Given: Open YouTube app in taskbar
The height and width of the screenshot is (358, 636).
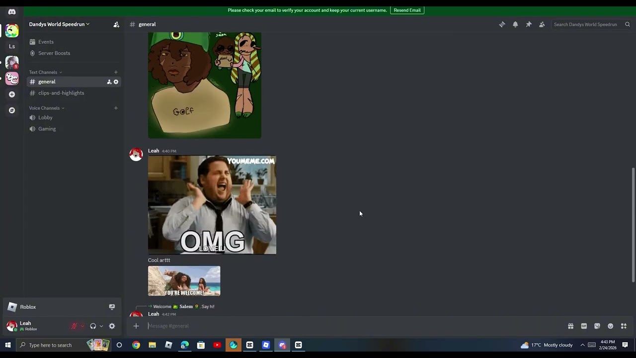Looking at the screenshot, I should point(217,345).
